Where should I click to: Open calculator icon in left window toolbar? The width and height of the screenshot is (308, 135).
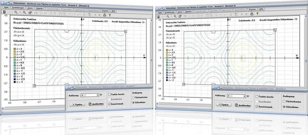coord(4,12)
